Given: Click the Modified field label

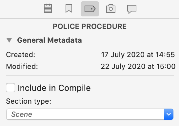Looking at the screenshot, I should [x=22, y=66].
